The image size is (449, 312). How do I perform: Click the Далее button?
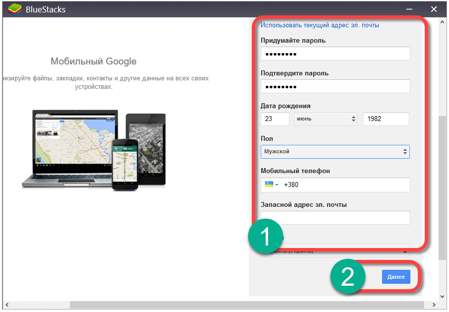pos(396,277)
